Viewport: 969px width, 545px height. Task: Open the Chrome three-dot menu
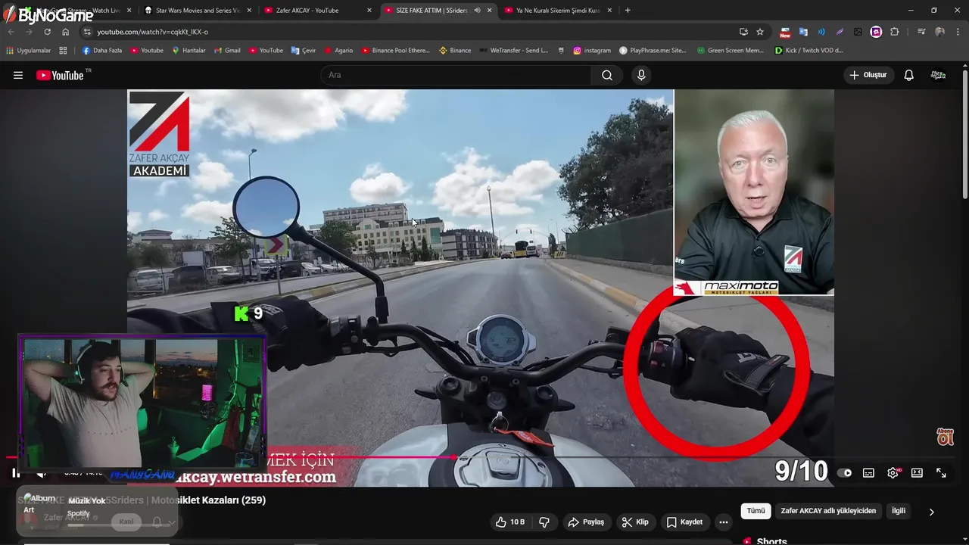click(x=958, y=32)
